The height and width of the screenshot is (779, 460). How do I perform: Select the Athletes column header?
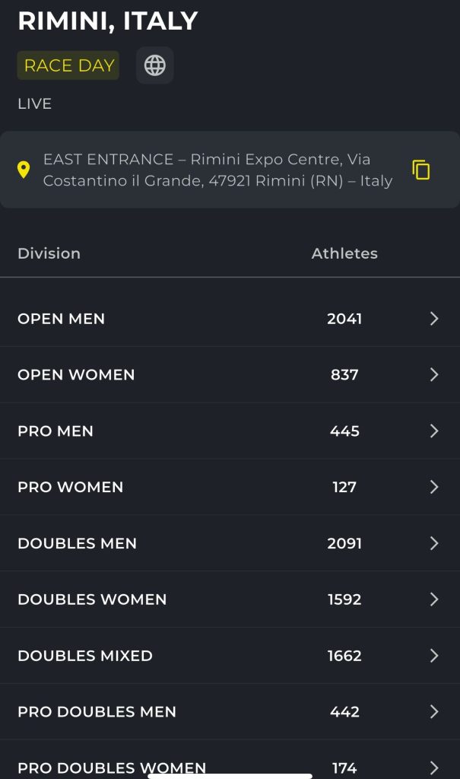tap(344, 253)
